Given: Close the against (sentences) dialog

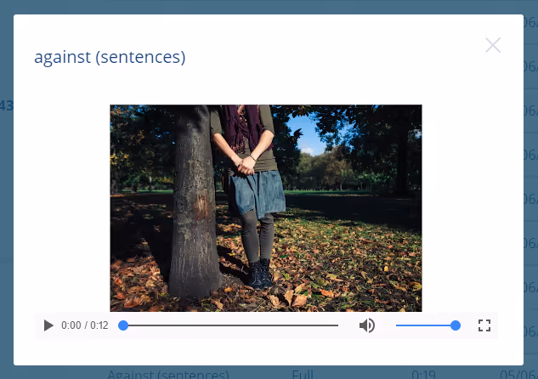Looking at the screenshot, I should (x=493, y=45).
